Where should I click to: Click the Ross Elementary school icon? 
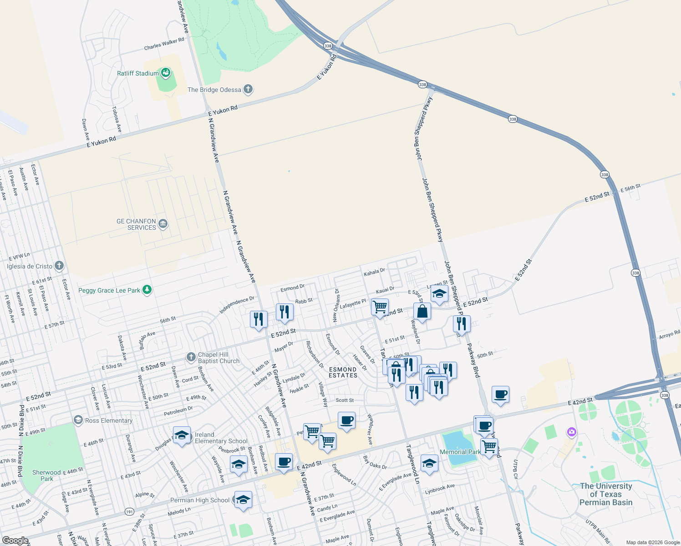(78, 419)
